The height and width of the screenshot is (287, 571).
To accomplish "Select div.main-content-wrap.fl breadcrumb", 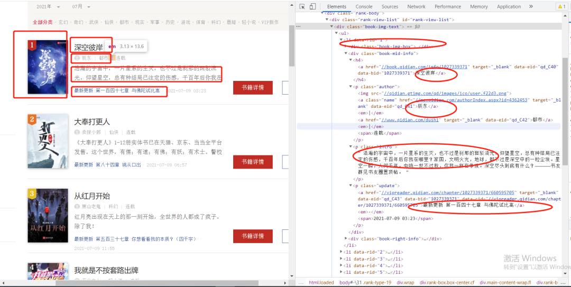I will (505, 282).
